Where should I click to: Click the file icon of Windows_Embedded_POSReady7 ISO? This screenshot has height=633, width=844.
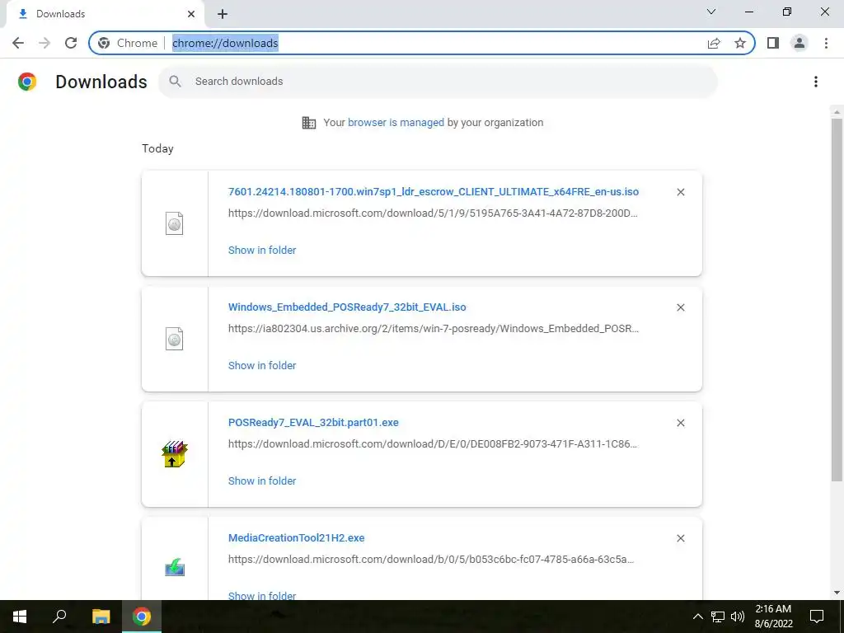coord(174,339)
